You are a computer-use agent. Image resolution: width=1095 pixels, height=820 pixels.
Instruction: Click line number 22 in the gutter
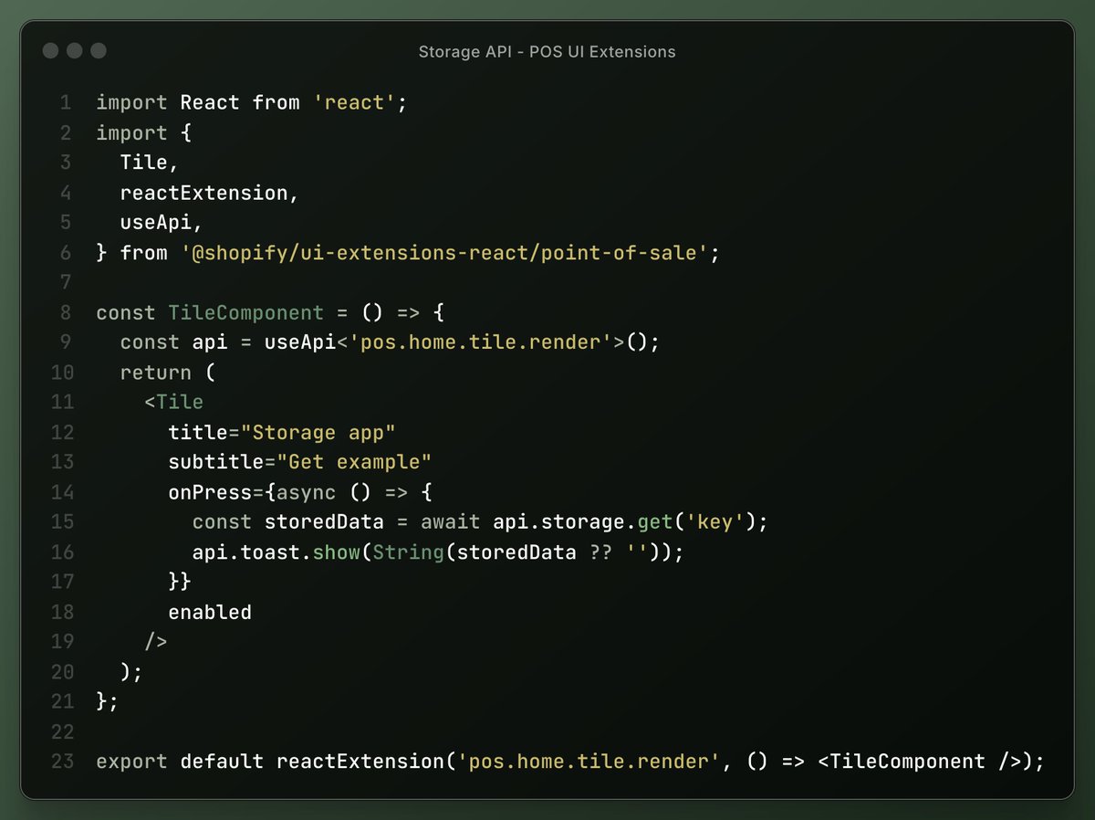[x=62, y=731]
